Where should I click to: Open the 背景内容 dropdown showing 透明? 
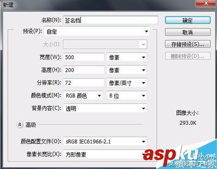(x=105, y=108)
